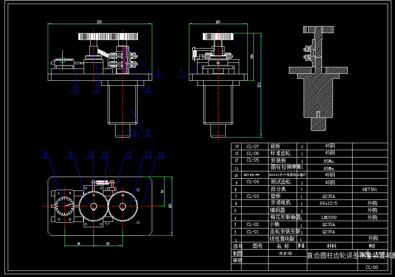Click balloon number "13" in plan view
395x277 pixels.
(x=149, y=154)
